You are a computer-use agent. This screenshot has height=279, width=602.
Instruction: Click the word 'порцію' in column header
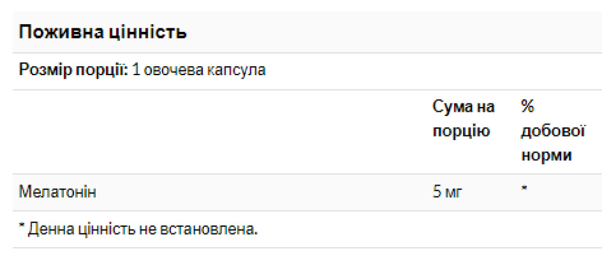pos(461,131)
